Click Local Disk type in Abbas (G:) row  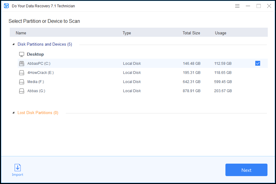point(132,91)
